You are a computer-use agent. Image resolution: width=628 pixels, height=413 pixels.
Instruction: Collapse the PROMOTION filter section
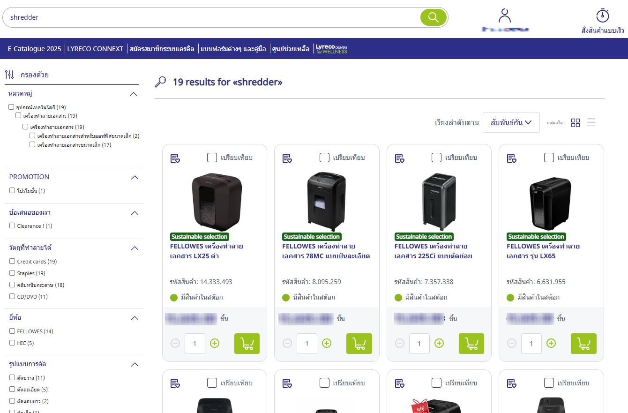pos(135,178)
